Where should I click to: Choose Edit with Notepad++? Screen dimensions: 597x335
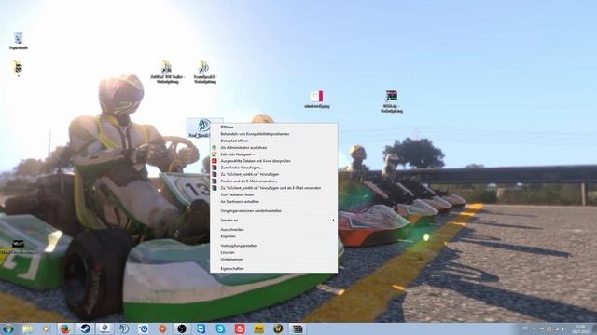click(273, 154)
